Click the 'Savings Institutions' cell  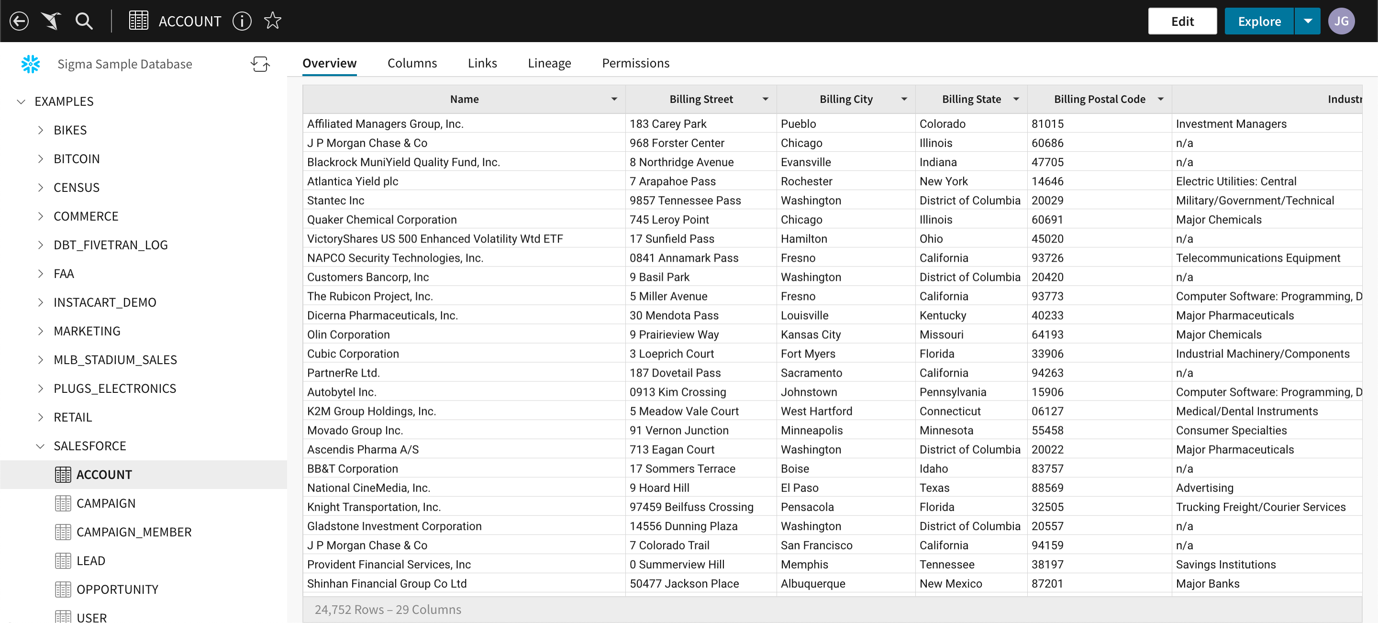tap(1267, 564)
